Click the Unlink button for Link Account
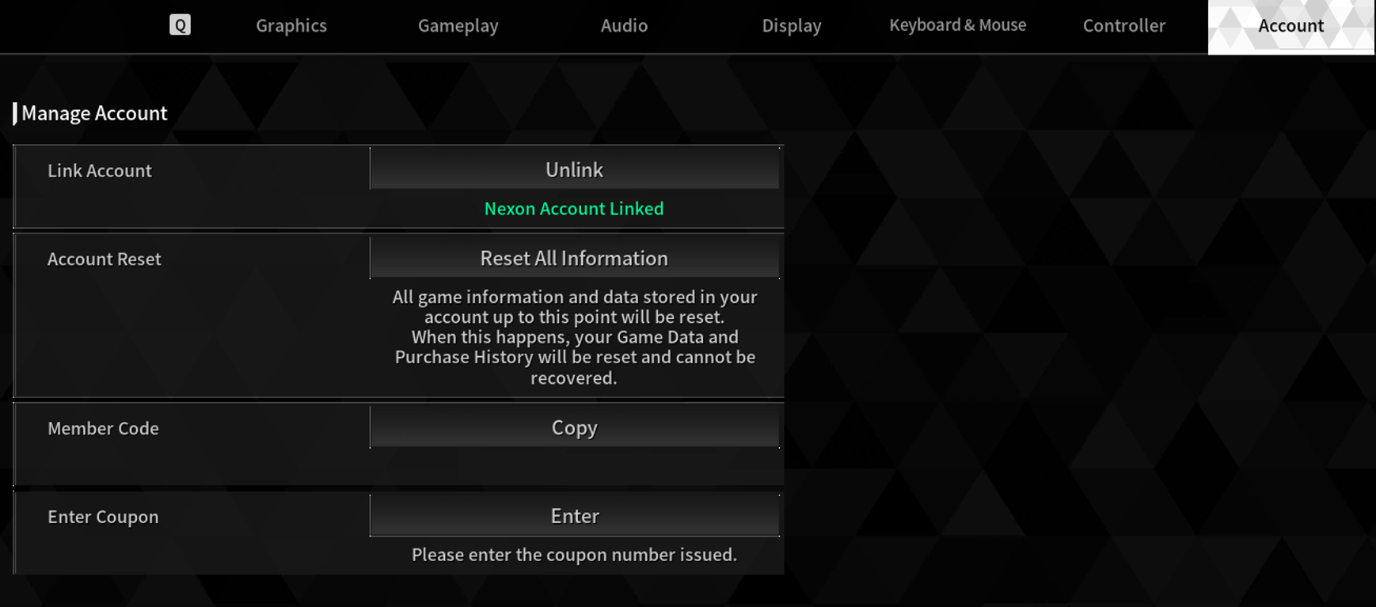 [573, 168]
